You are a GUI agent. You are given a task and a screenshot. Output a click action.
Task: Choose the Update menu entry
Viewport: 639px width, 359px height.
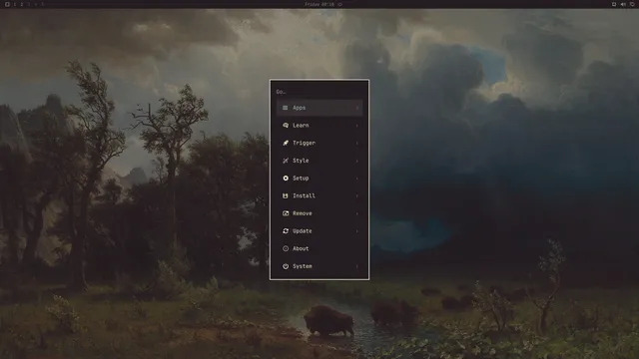pyautogui.click(x=319, y=230)
